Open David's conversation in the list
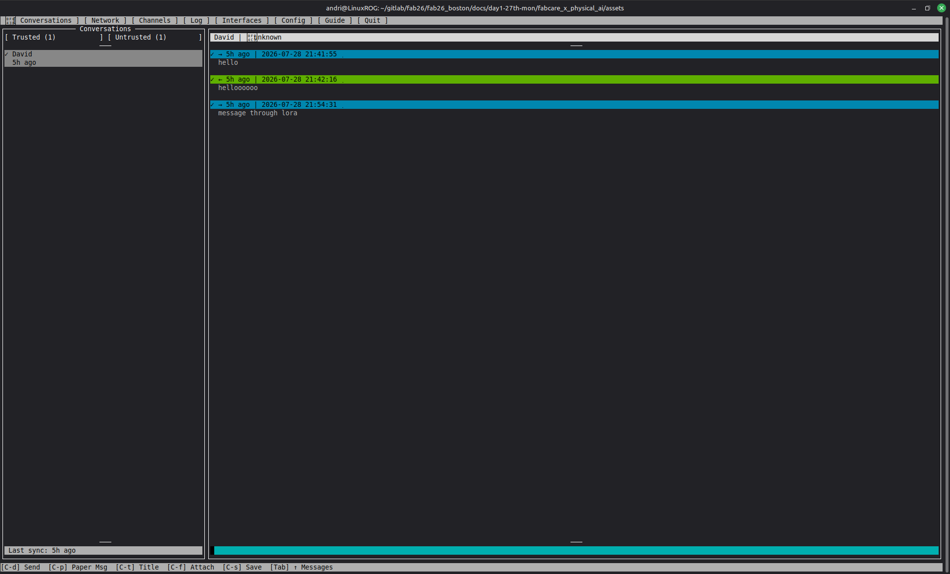Image resolution: width=950 pixels, height=574 pixels. (x=103, y=58)
